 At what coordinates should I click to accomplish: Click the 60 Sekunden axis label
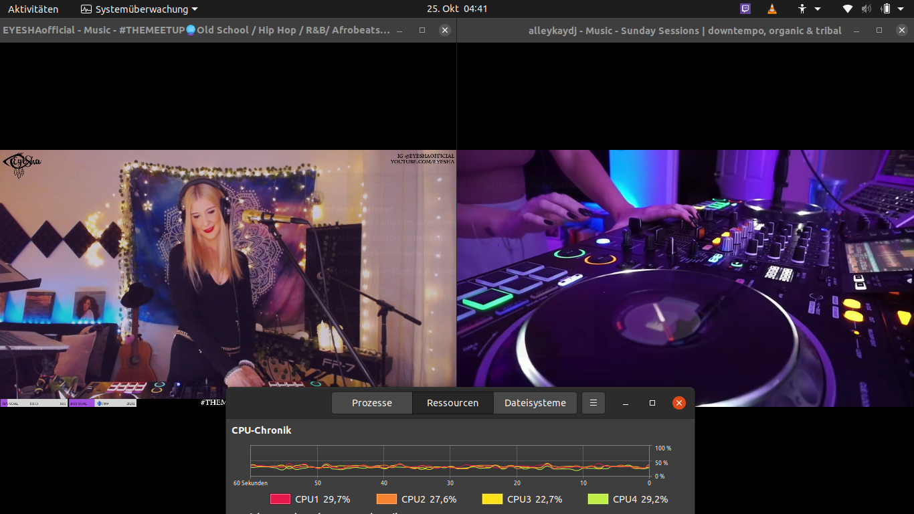click(250, 483)
